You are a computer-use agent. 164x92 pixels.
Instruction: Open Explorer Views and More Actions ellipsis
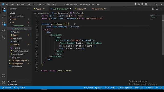coord(28,9)
